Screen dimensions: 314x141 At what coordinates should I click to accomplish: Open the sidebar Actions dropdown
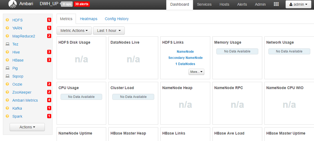coord(27,127)
